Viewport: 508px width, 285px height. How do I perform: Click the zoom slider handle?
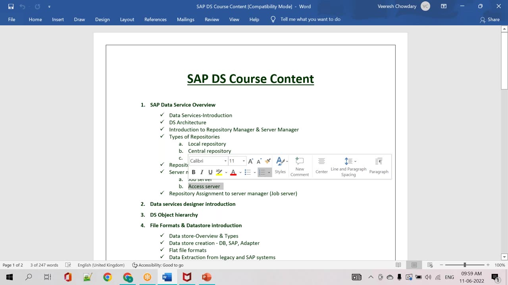(x=465, y=265)
